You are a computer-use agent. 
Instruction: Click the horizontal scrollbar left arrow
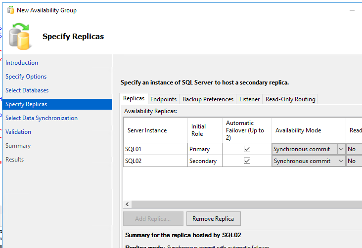[127, 204]
